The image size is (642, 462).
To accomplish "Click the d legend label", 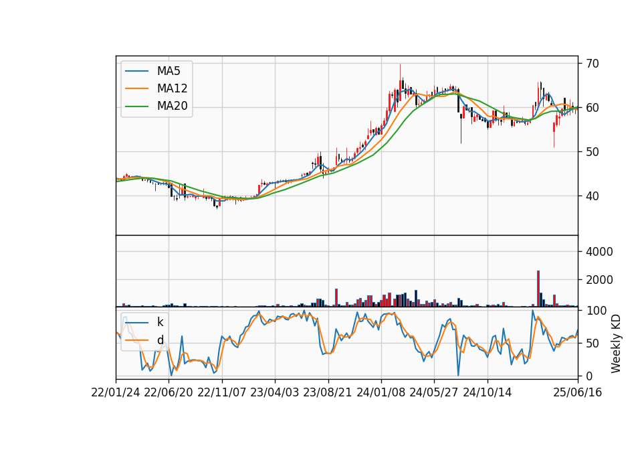I will tap(160, 340).
